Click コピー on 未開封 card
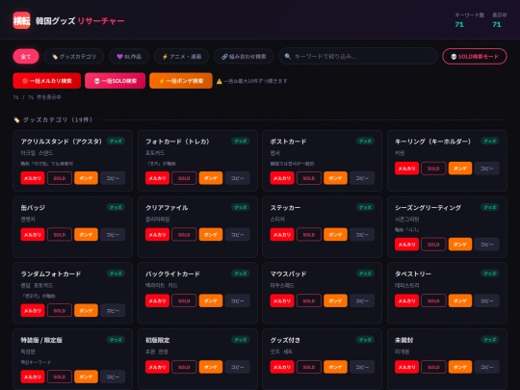This screenshot has width=520, height=390. click(487, 367)
